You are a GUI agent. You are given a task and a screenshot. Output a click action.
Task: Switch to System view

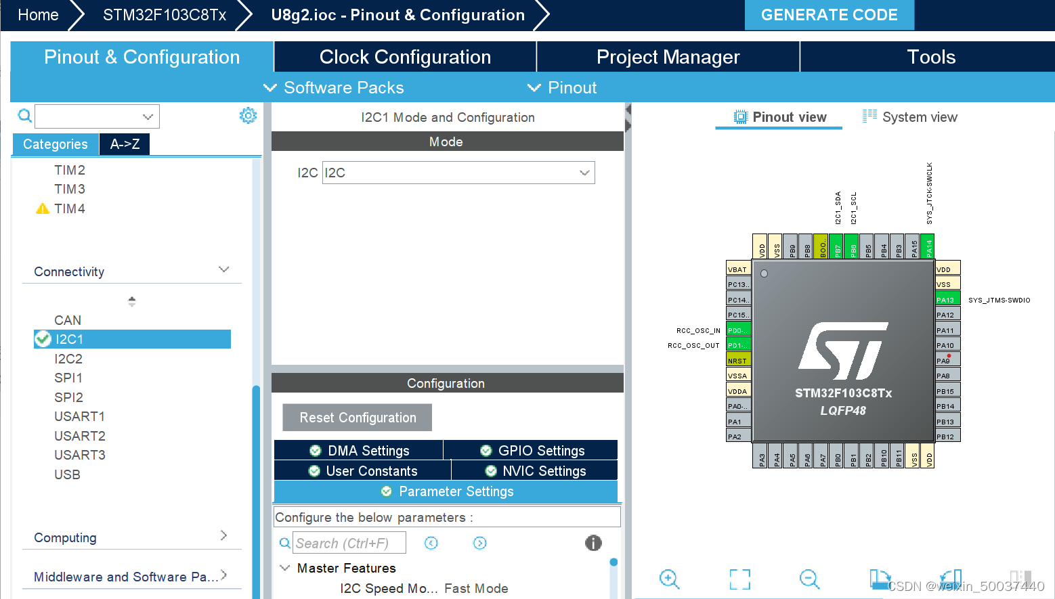click(x=910, y=117)
